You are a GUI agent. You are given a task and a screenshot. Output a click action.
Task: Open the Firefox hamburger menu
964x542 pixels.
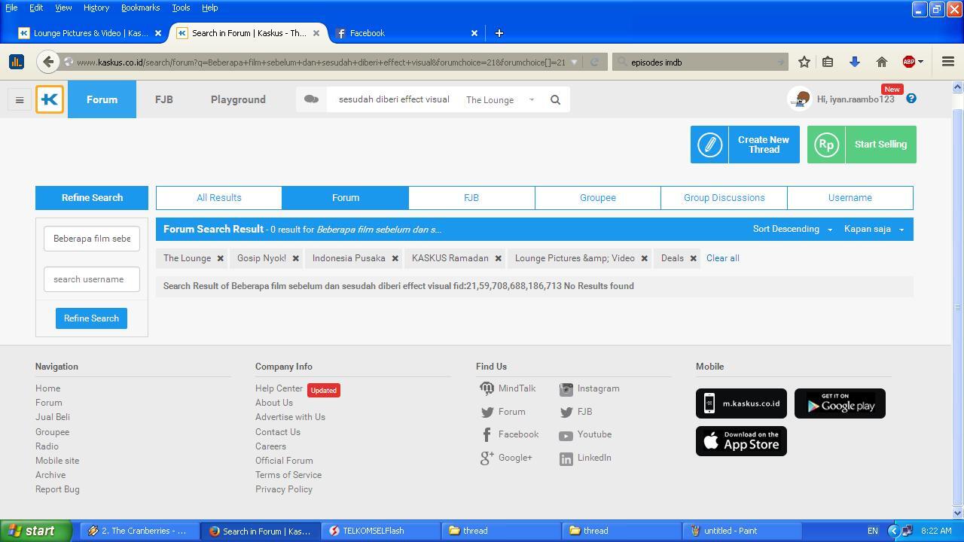coord(948,62)
